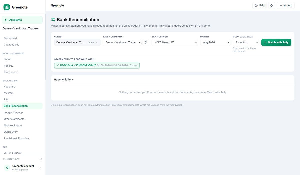Open Ledger Cleanup page
This screenshot has width=300, height=175.
pos(22,112)
